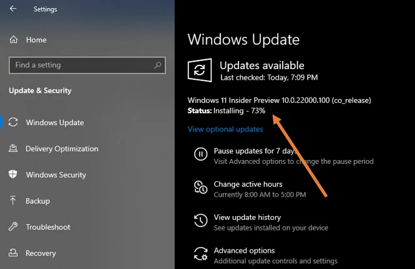
Task: Click See updates installed on your device text
Action: [x=271, y=228]
